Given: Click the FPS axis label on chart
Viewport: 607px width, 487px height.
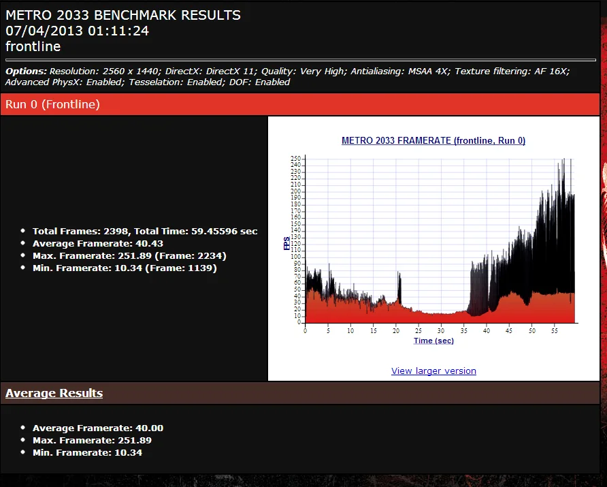Looking at the screenshot, I should coord(287,243).
